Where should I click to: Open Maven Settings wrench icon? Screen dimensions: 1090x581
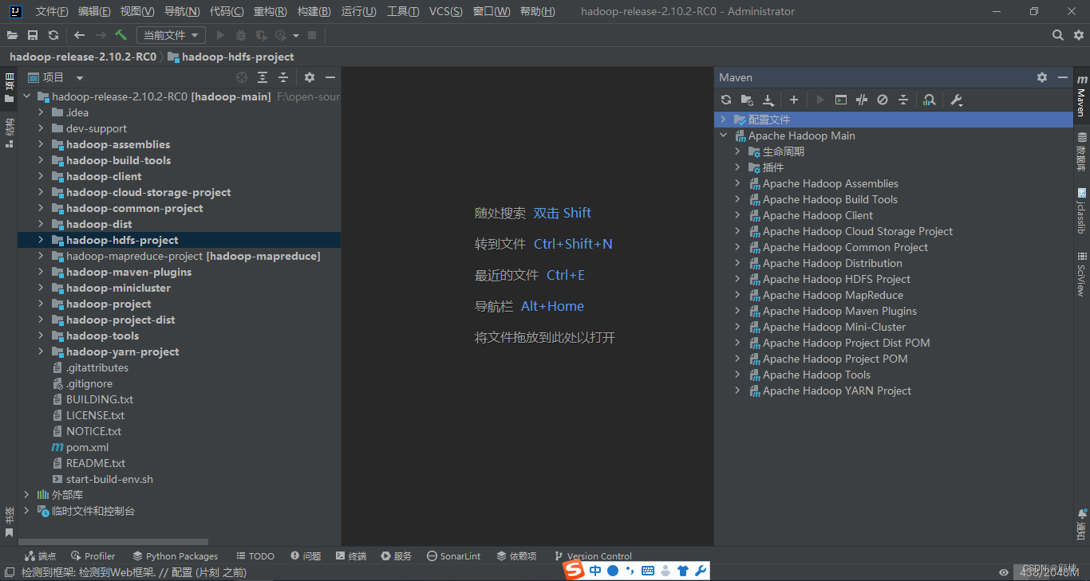coord(957,100)
